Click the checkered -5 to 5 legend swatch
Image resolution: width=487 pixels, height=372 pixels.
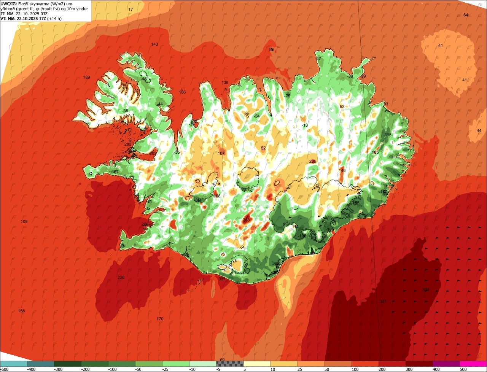point(230,364)
